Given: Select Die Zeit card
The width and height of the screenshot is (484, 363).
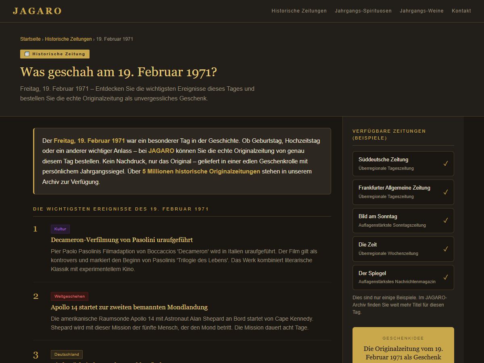Looking at the screenshot, I should click(x=403, y=249).
